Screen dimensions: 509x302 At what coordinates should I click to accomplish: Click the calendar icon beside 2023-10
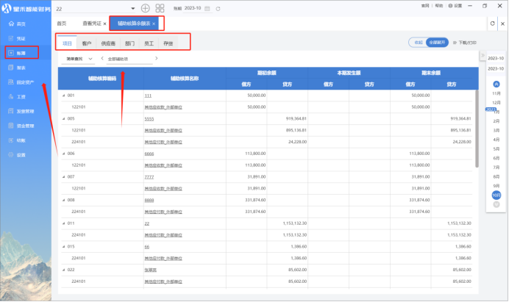208,8
